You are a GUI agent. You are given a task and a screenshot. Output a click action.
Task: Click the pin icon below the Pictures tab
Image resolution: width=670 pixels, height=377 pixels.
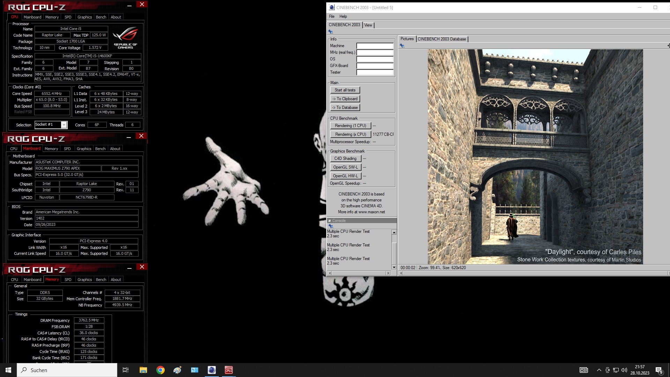pyautogui.click(x=402, y=46)
